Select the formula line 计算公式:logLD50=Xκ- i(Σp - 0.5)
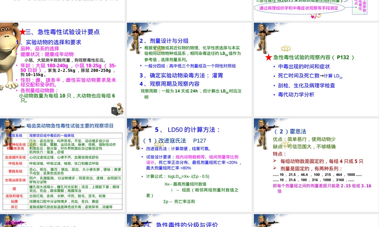The width and height of the screenshot is (379, 227). point(178,177)
